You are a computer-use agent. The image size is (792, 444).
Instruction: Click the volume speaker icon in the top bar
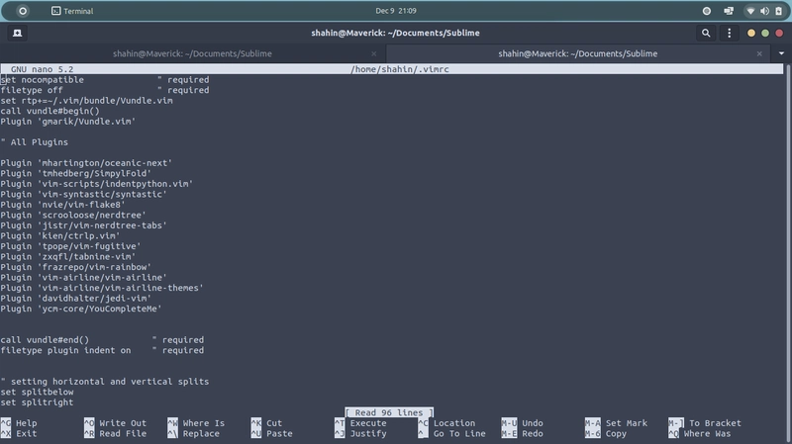click(763, 11)
